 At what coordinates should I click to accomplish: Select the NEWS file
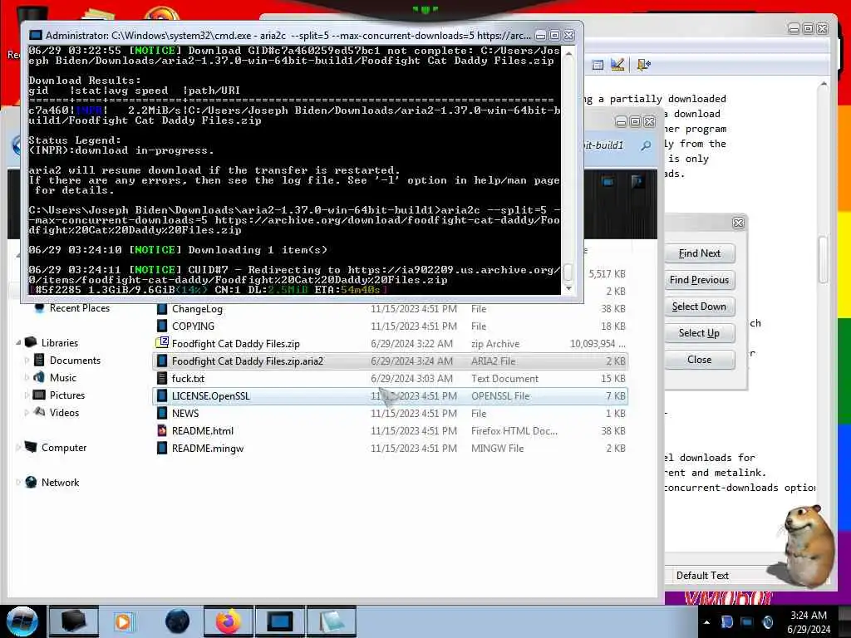pyautogui.click(x=391, y=414)
